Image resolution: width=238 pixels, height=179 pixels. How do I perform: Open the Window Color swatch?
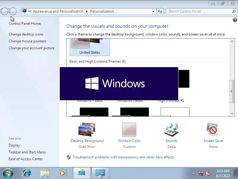(x=129, y=130)
